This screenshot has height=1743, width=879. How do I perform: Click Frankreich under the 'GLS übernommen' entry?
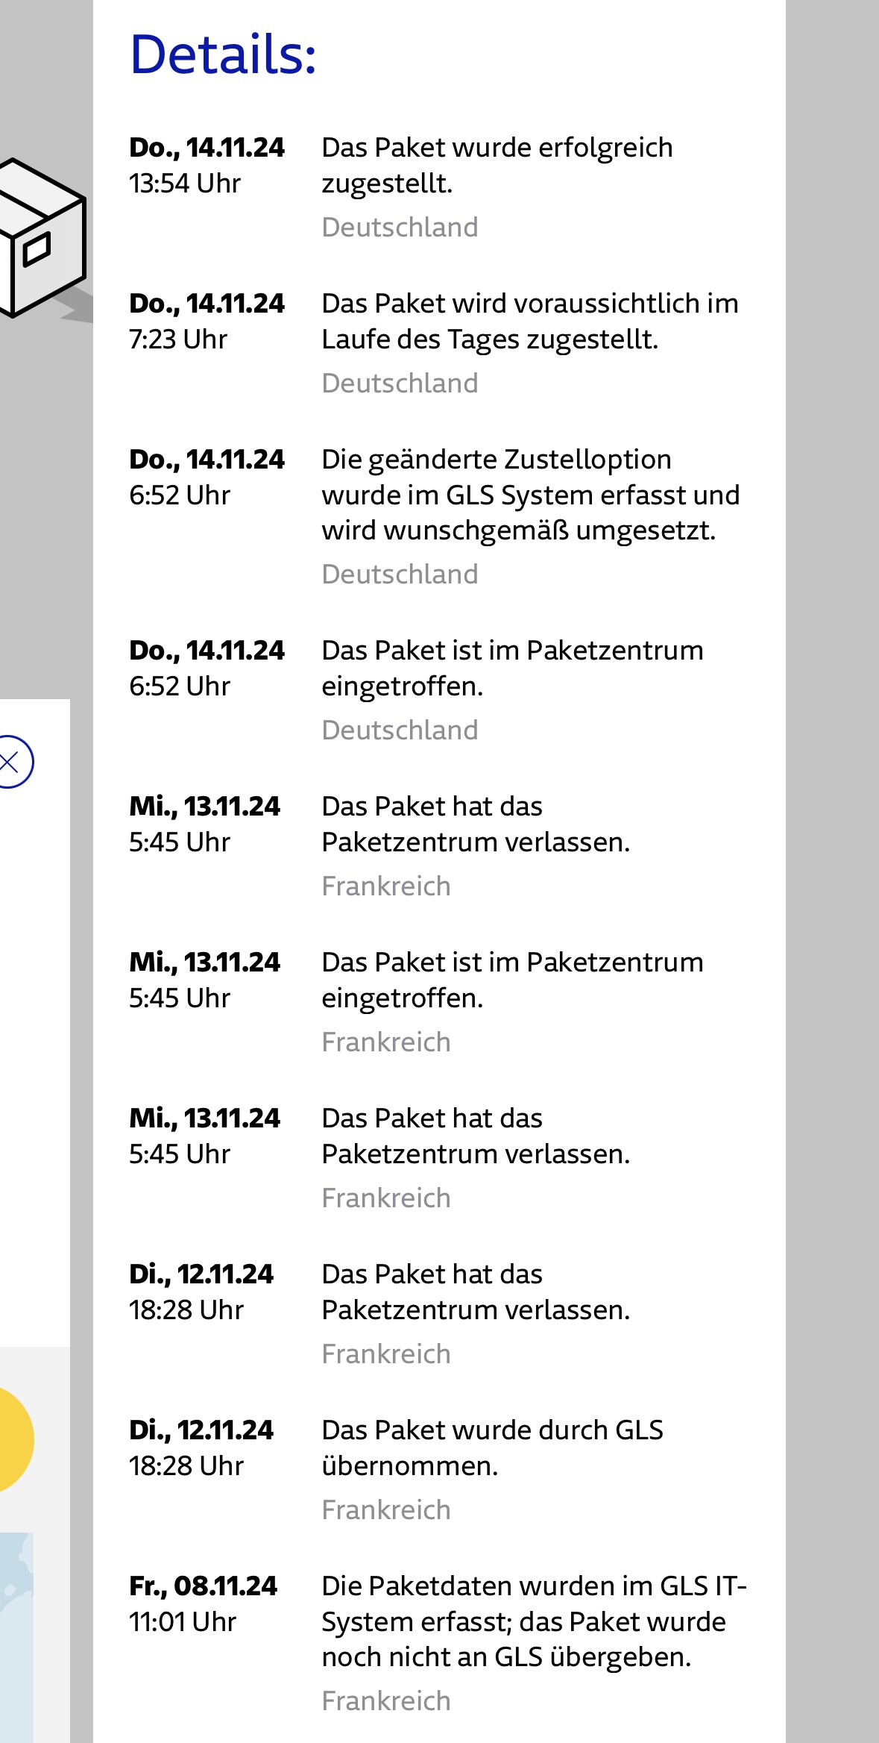point(386,1510)
